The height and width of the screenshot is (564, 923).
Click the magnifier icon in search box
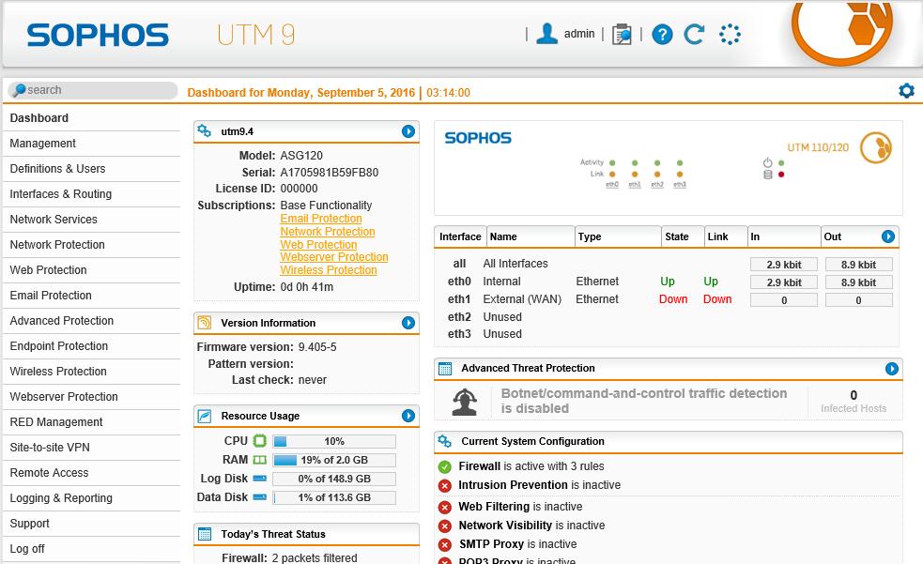coord(19,90)
